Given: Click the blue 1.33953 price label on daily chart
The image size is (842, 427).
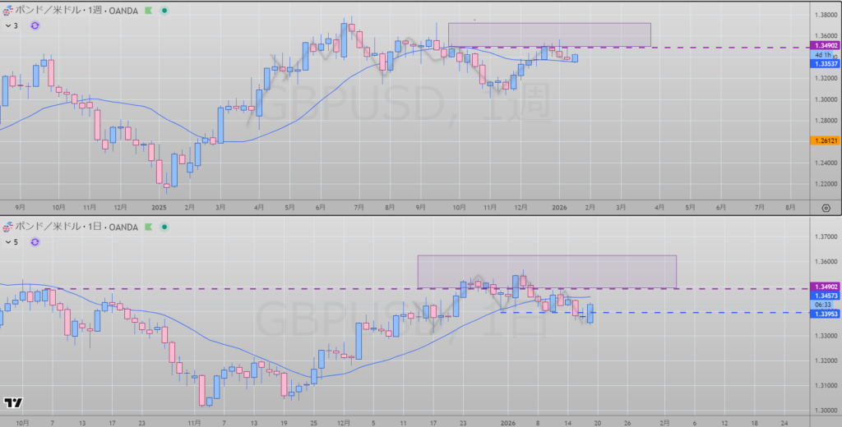Looking at the screenshot, I should (825, 313).
